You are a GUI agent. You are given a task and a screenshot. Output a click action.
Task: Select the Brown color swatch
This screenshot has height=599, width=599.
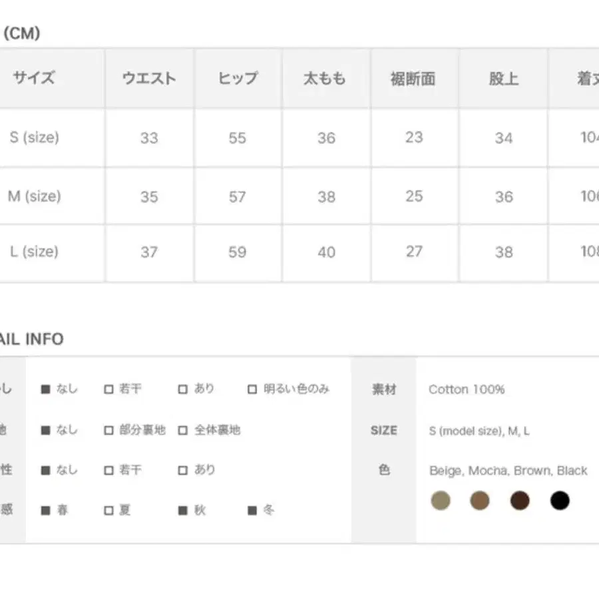520,500
